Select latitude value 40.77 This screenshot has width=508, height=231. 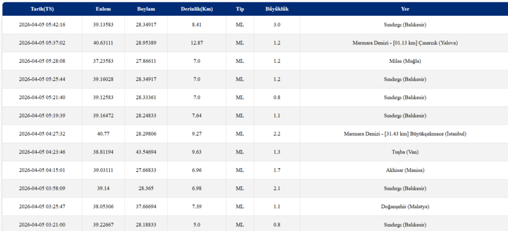tap(104, 133)
